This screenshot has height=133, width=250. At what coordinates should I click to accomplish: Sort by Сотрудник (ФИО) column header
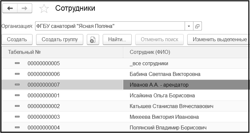point(182,52)
